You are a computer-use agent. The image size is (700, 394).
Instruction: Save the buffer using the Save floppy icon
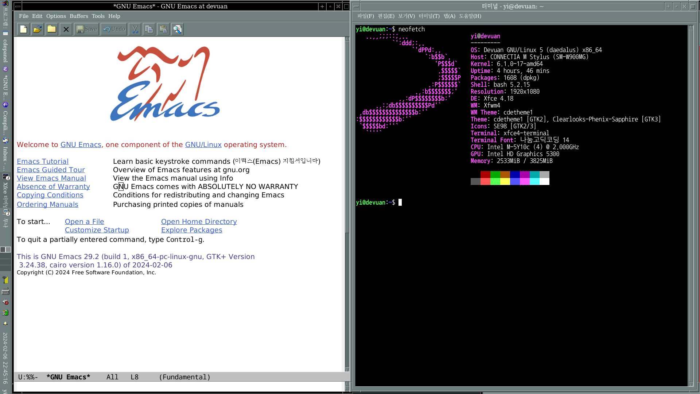click(x=86, y=29)
